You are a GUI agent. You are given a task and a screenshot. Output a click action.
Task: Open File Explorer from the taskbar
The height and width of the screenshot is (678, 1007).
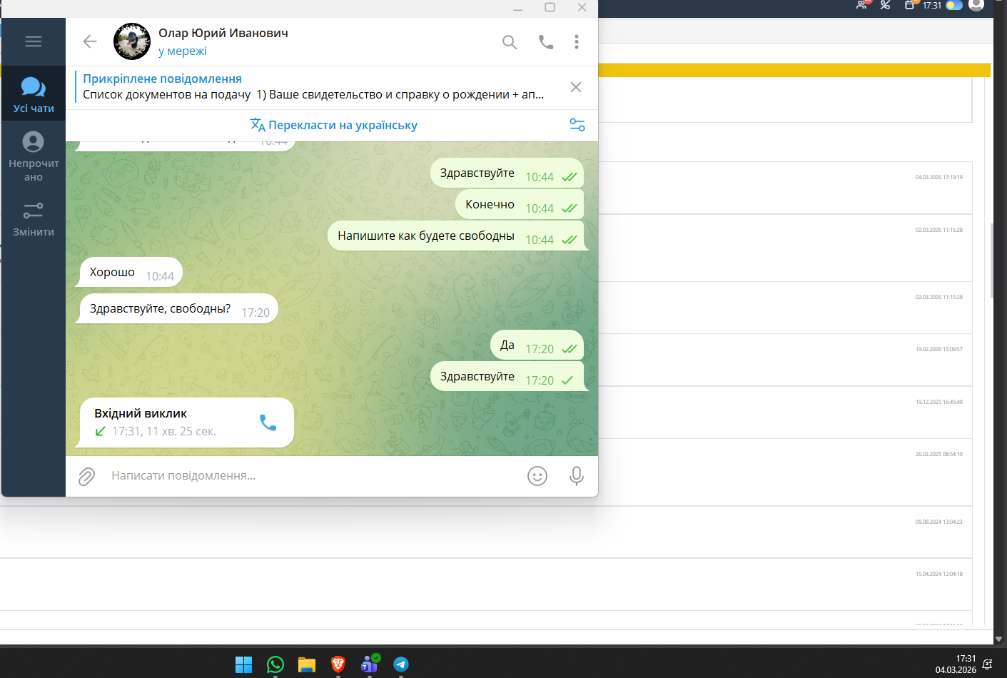307,664
